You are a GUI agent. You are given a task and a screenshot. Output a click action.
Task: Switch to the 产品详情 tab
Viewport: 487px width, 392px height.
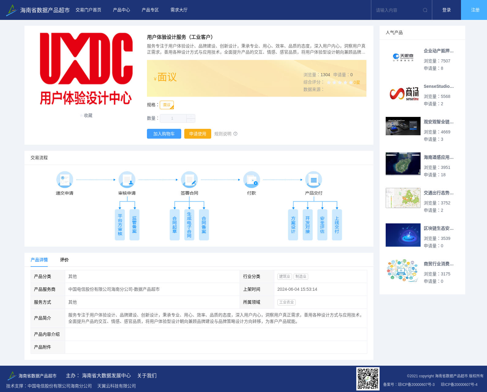click(x=39, y=260)
